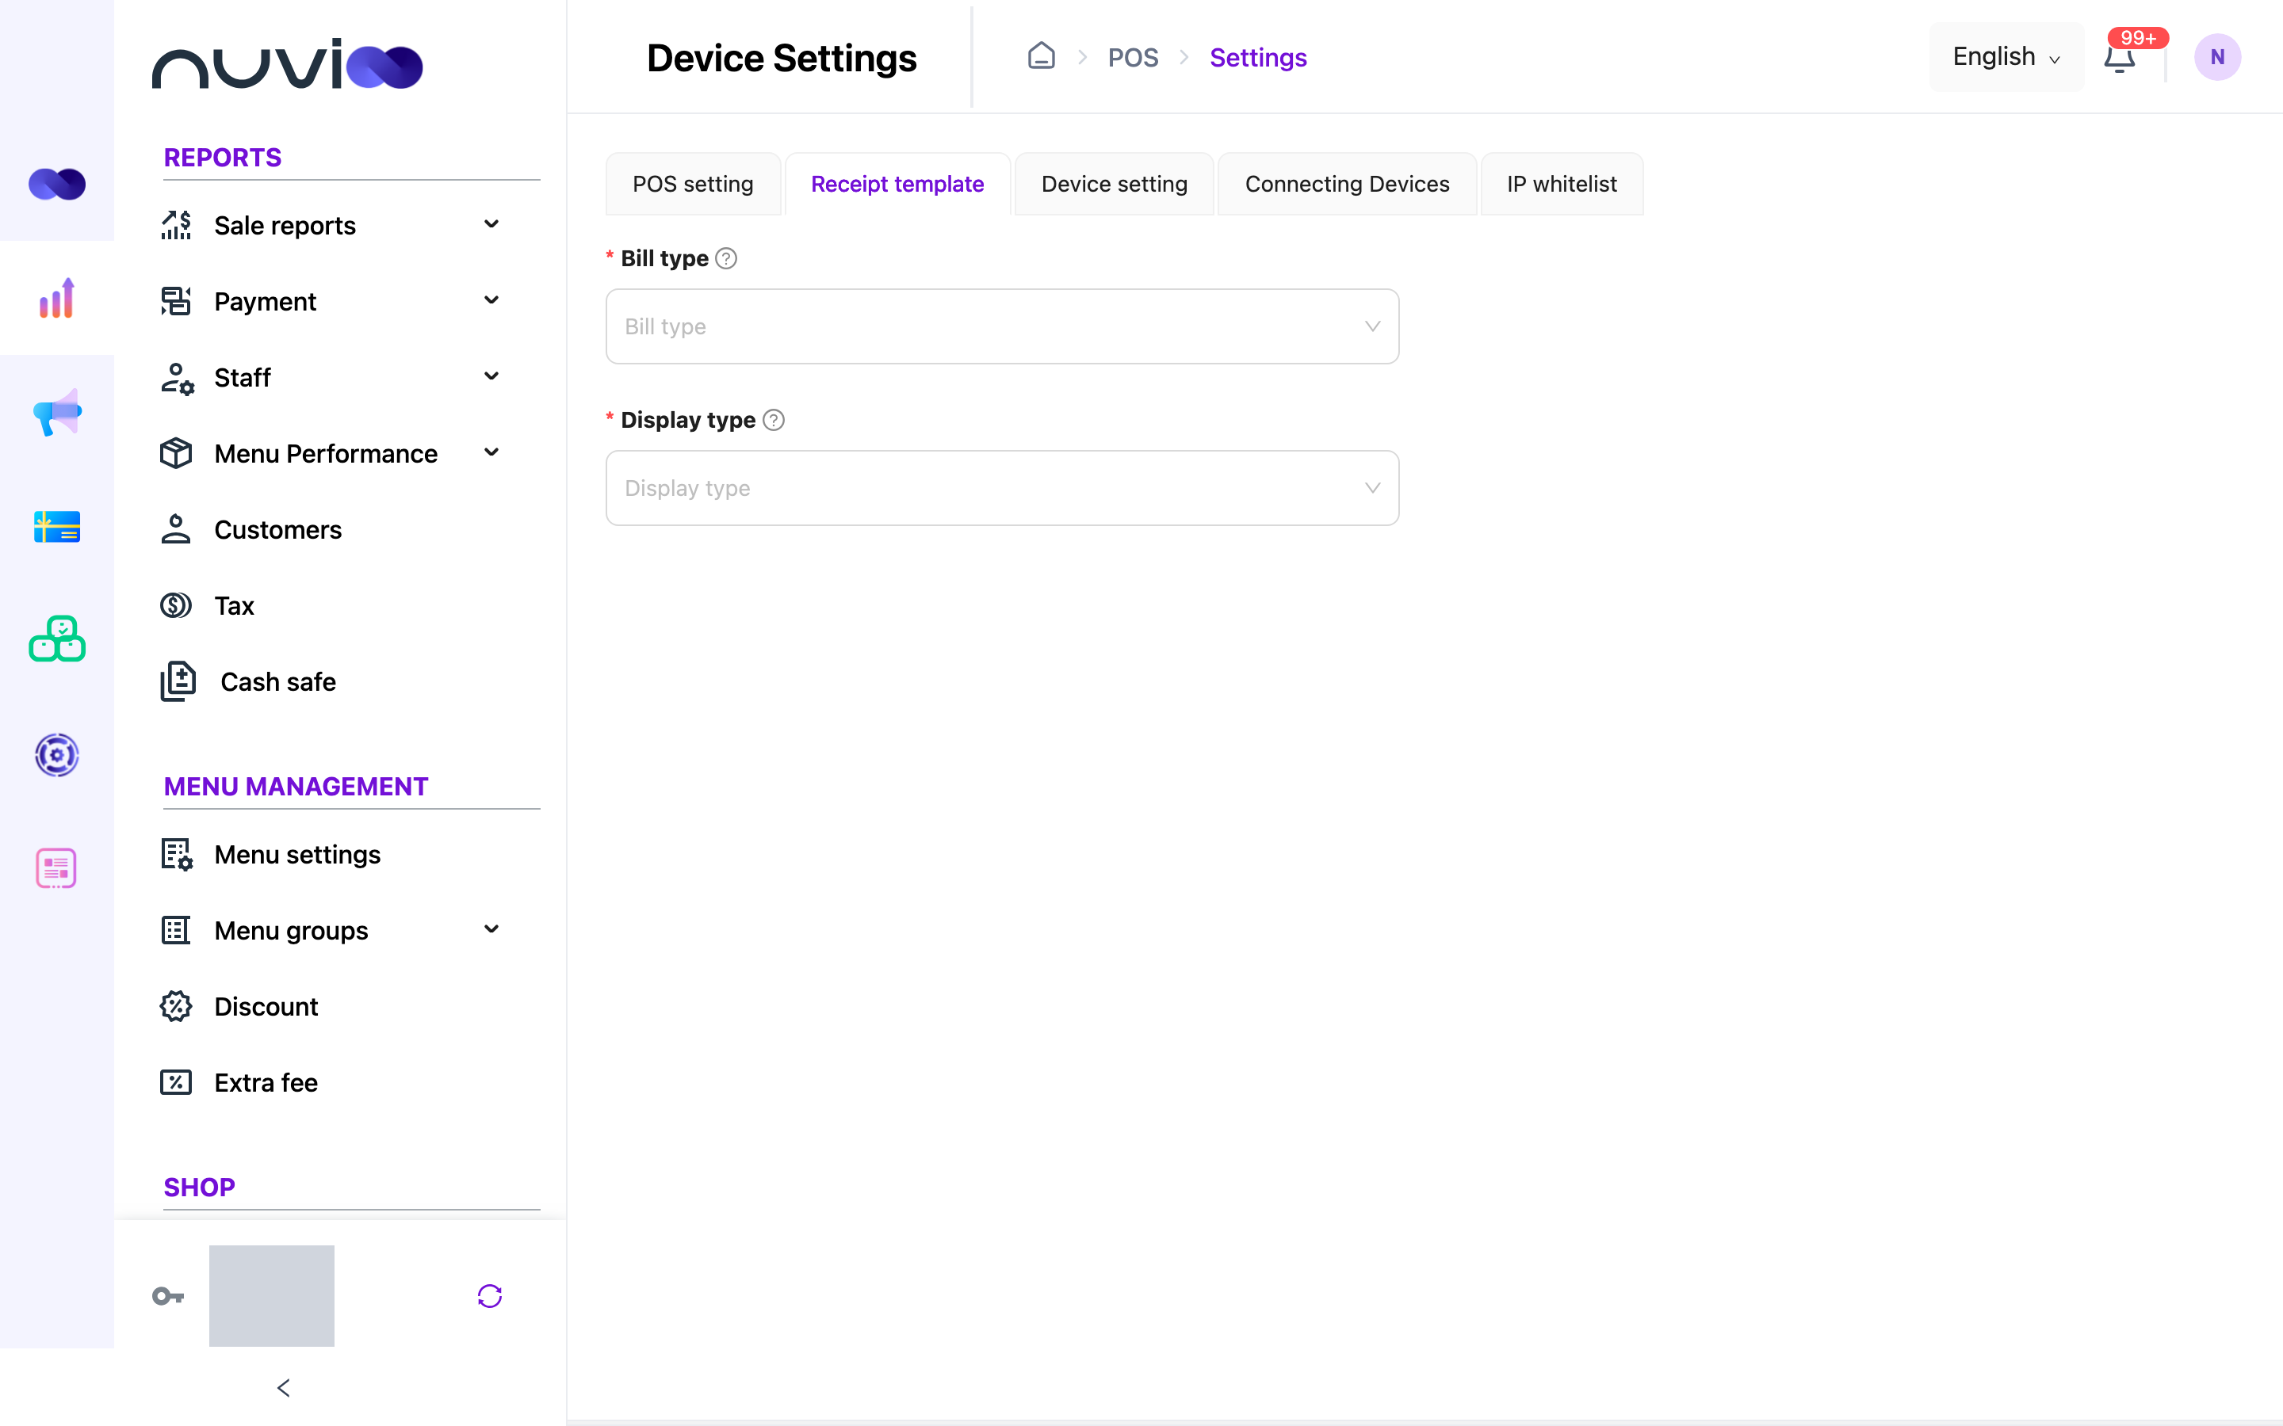Click the Settings breadcrumb link
The height and width of the screenshot is (1426, 2283).
(x=1257, y=58)
